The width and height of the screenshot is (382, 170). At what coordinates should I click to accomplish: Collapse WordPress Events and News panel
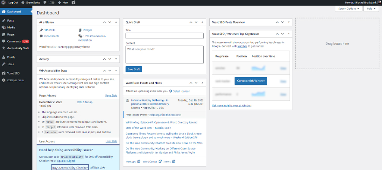(x=203, y=83)
